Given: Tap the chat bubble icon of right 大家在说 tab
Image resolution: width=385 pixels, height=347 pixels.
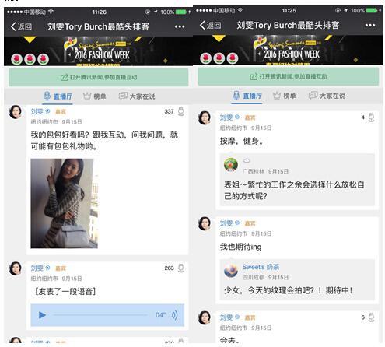Looking at the screenshot, I should pos(313,96).
